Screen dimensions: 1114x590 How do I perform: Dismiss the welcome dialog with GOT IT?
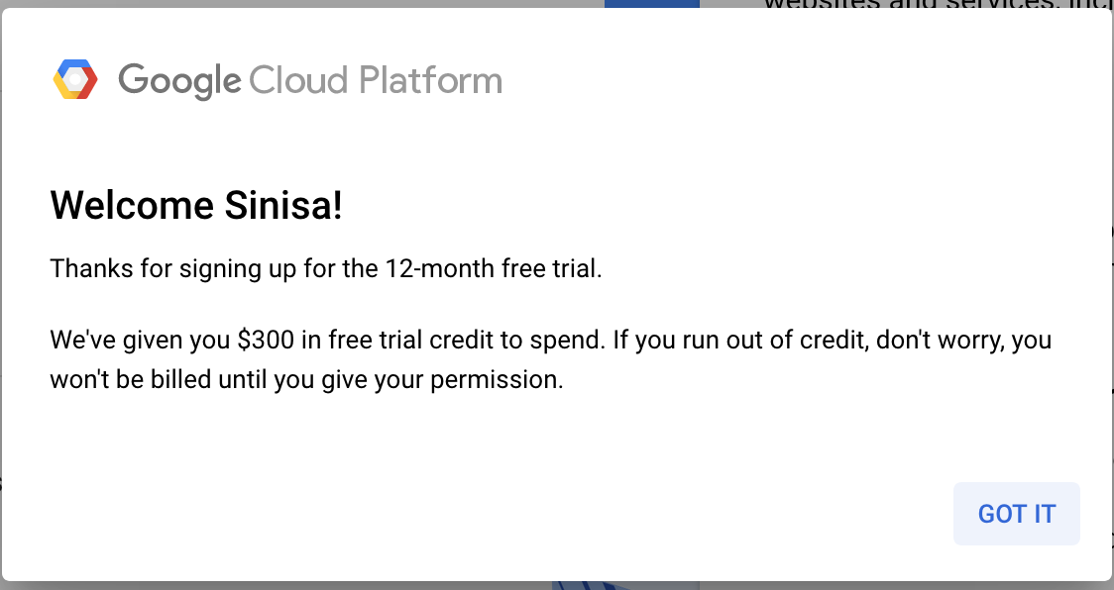[x=1016, y=514]
